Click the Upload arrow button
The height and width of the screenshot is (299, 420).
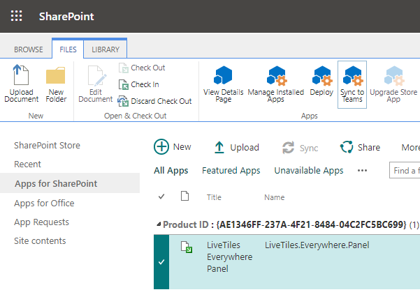(236, 147)
